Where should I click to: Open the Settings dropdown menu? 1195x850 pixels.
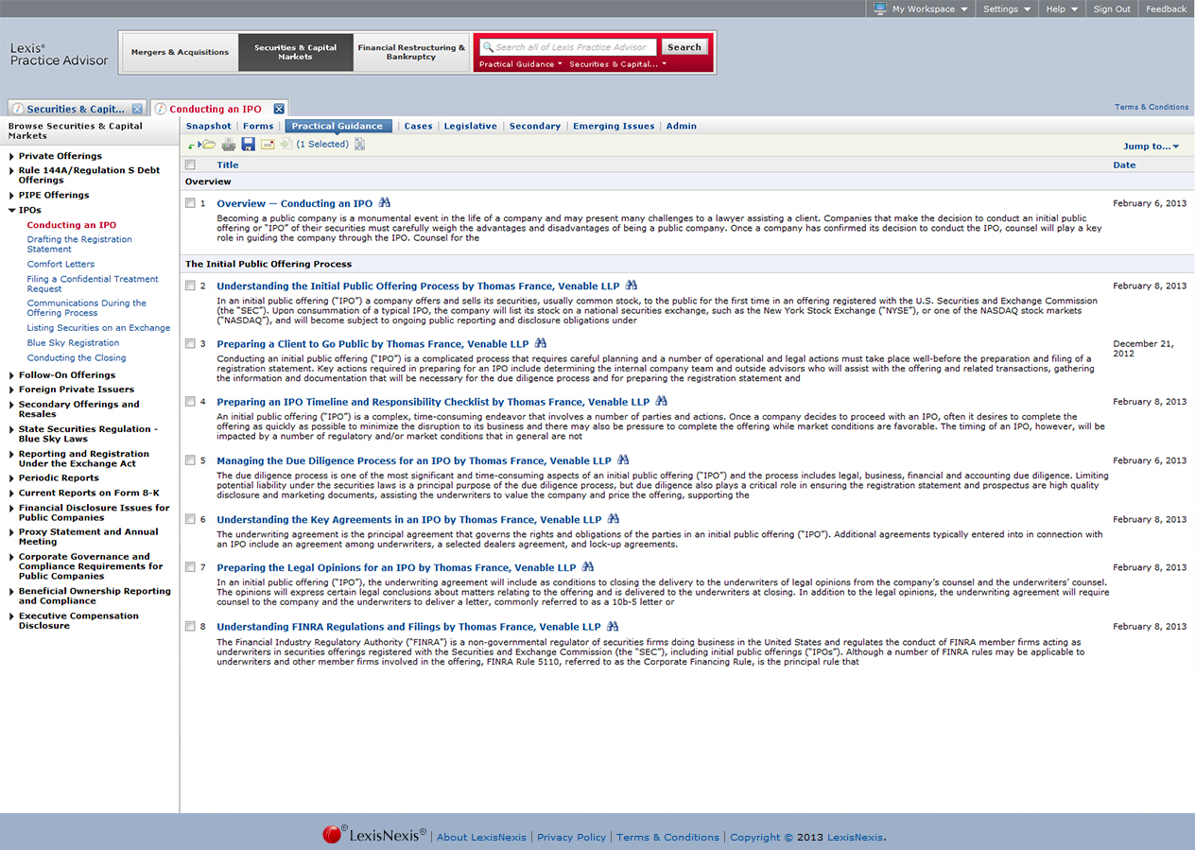1006,9
